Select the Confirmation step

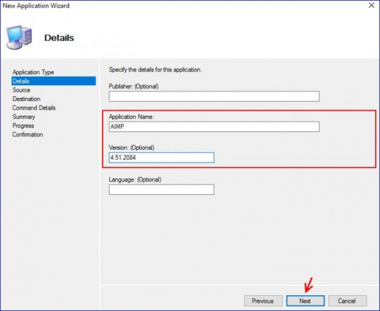(x=28, y=135)
